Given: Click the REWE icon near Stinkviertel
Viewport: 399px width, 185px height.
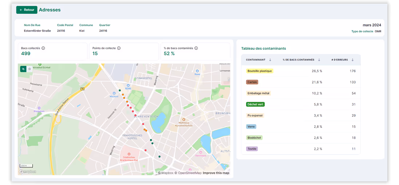Looking at the screenshot, I should coord(129,85).
